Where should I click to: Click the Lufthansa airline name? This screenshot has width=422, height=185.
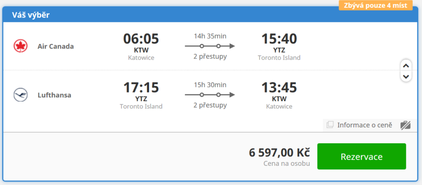[54, 95]
